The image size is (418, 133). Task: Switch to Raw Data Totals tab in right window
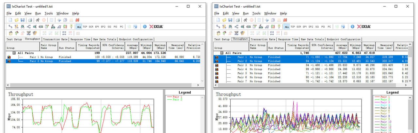(x=313, y=39)
